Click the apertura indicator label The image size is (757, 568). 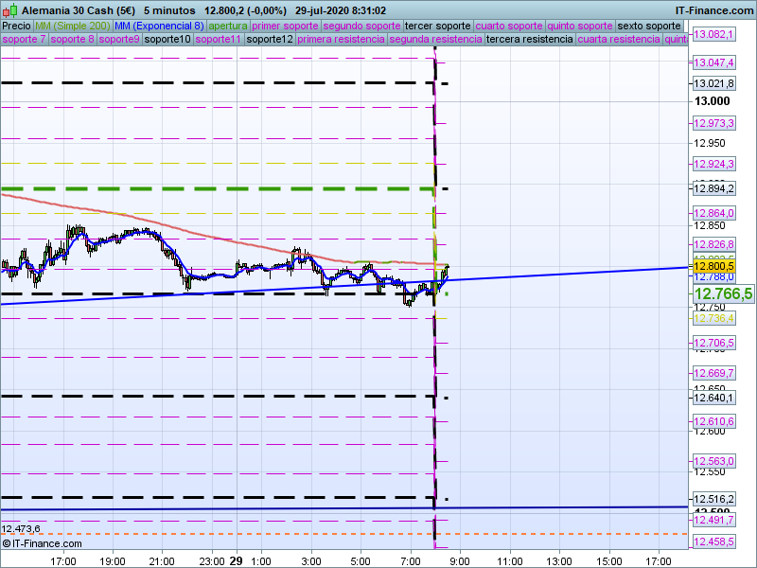coord(228,26)
